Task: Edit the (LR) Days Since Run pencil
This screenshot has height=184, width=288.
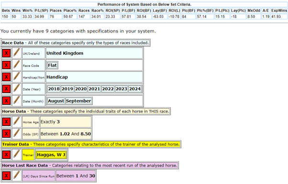Action: coord(17,176)
